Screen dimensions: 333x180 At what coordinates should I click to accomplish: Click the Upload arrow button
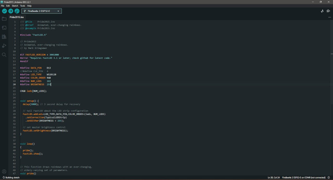pyautogui.click(x=11, y=11)
